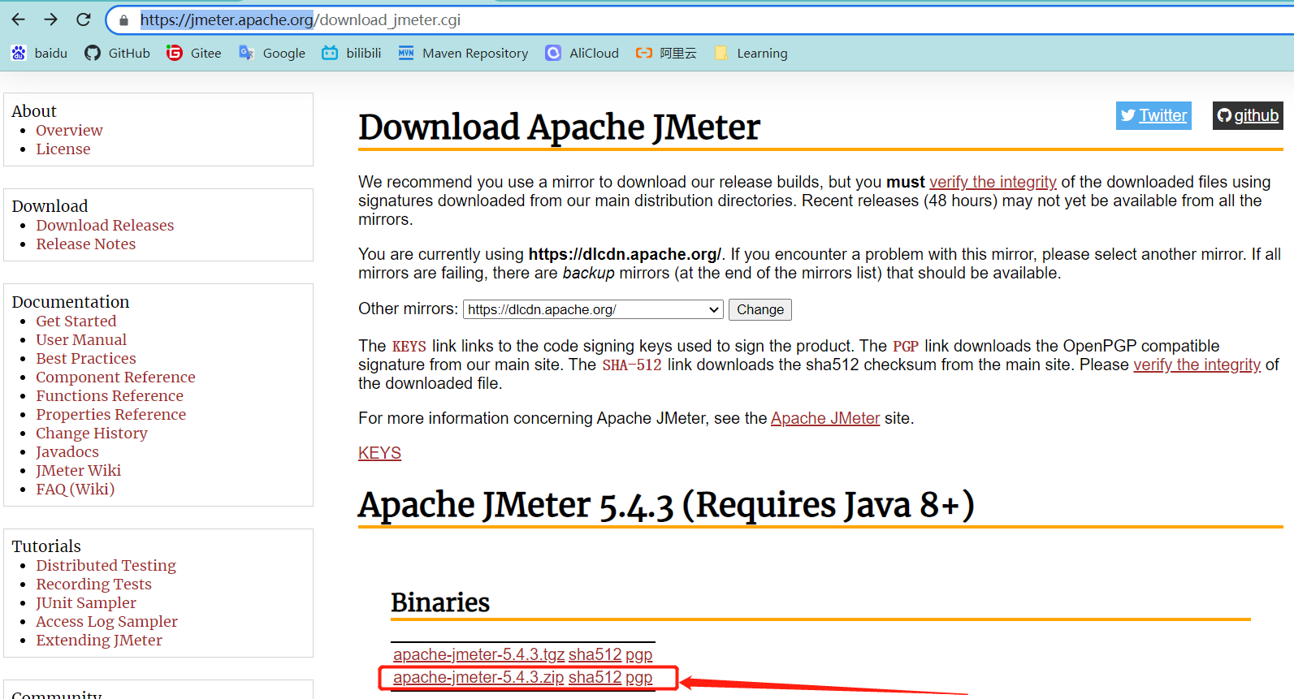This screenshot has height=699, width=1294.
Task: Go to Download Releases
Action: point(105,225)
